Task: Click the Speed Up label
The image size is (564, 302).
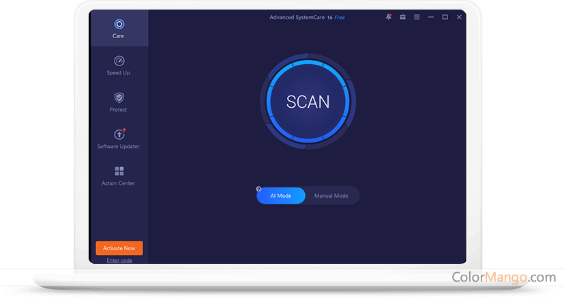Action: coord(119,73)
